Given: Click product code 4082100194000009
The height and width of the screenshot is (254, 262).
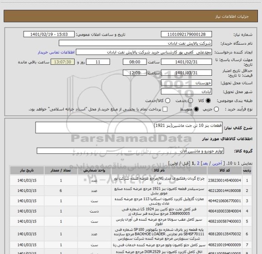Looking at the screenshot, I should pyautogui.click(x=225, y=245).
